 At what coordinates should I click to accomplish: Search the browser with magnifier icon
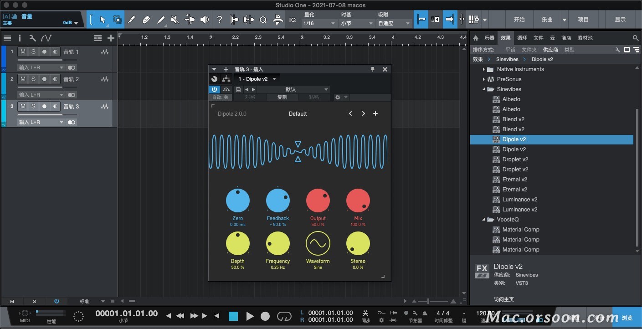pos(636,38)
